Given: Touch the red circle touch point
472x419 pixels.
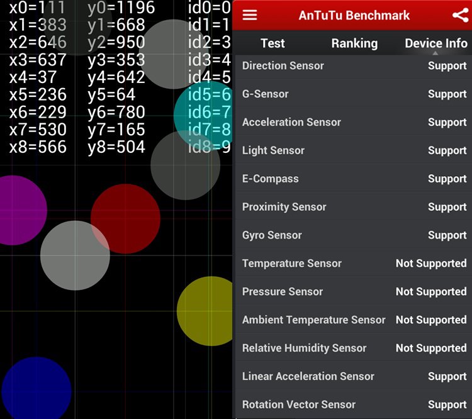Looking at the screenshot, I should tap(125, 218).
